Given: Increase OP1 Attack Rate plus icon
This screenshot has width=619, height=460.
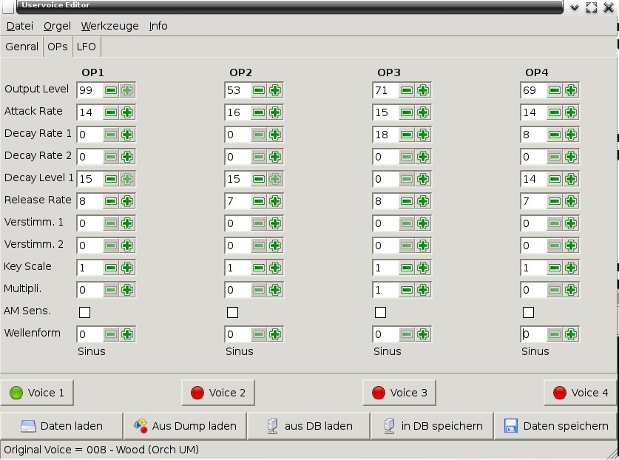Looking at the screenshot, I should [127, 112].
